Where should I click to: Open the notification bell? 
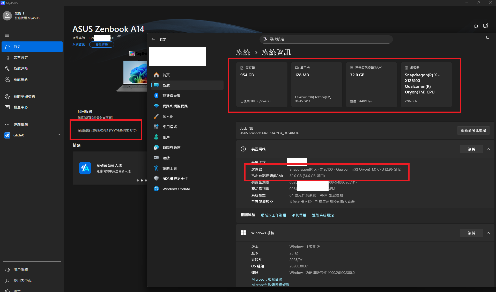click(476, 26)
